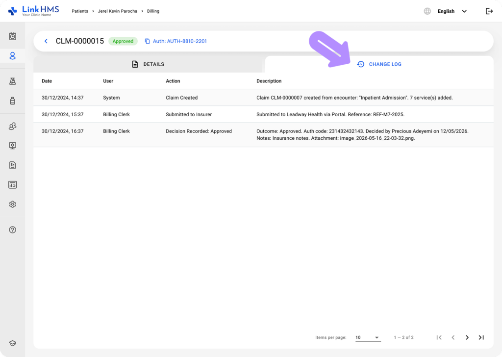Click the Approved status badge
The width and height of the screenshot is (502, 357).
coord(123,41)
